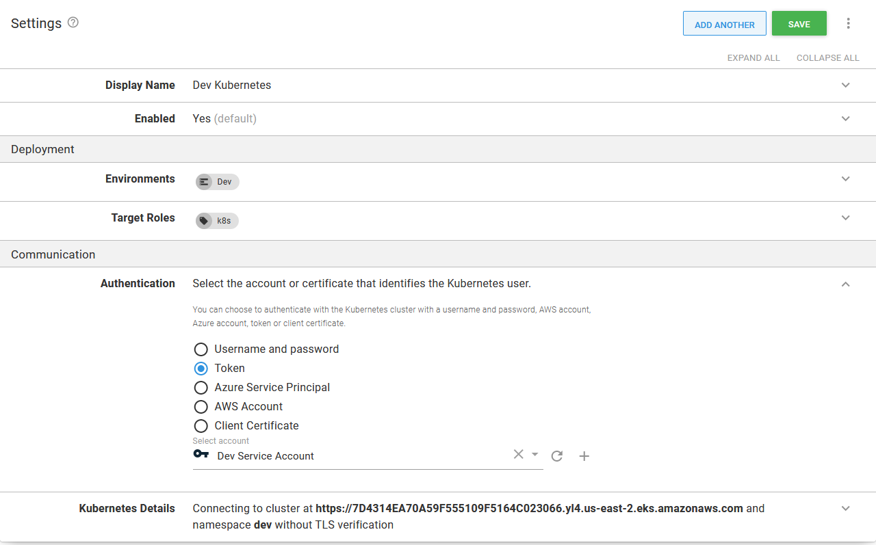Select Username and password authentication
Image resolution: width=876 pixels, height=545 pixels.
pyautogui.click(x=201, y=349)
